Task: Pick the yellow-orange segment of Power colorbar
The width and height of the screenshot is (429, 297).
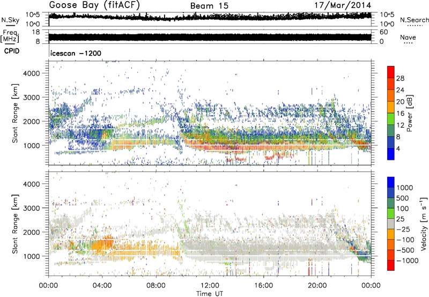Action: coord(391,107)
